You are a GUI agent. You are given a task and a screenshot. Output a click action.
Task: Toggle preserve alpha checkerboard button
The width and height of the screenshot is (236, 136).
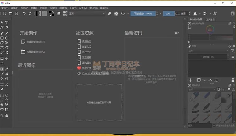coord(116,14)
